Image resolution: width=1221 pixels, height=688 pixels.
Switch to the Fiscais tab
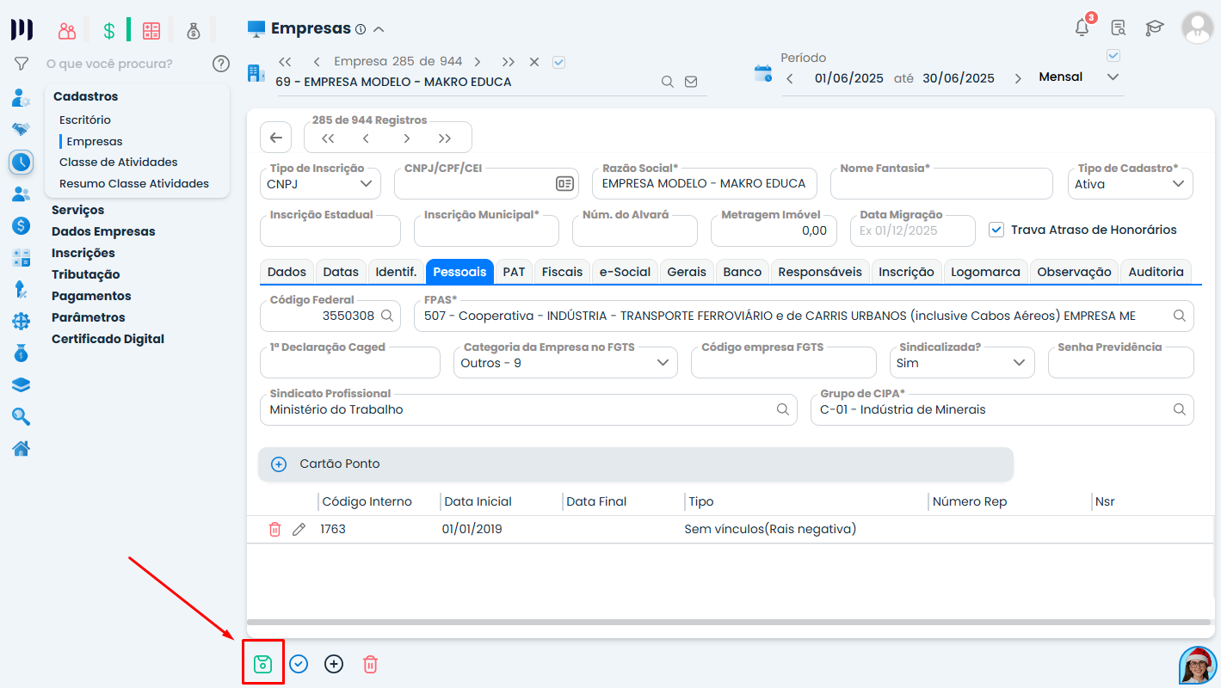tap(562, 272)
